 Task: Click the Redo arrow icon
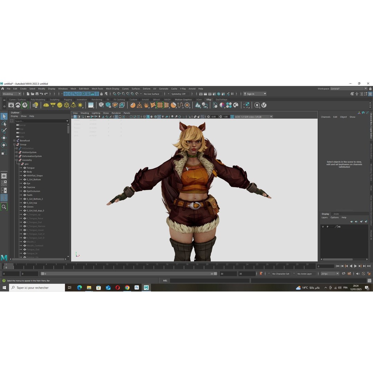point(46,94)
